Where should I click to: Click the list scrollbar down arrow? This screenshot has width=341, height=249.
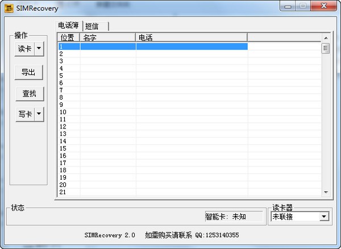click(x=326, y=192)
